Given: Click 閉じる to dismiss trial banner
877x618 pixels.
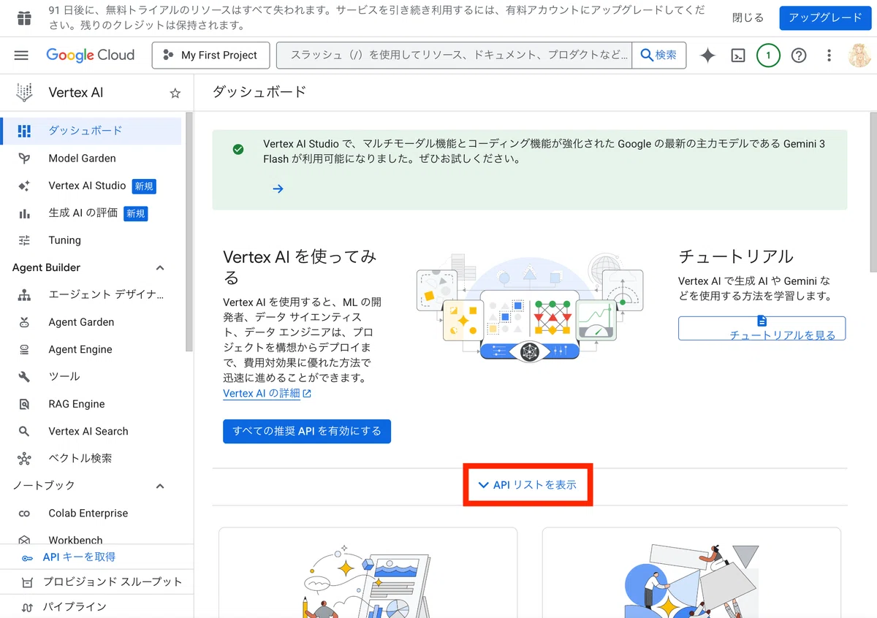Looking at the screenshot, I should pyautogui.click(x=748, y=18).
